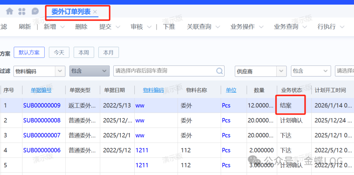Click the home icon in tab bar
Viewport: 354px width, 175px height.
click(10, 11)
